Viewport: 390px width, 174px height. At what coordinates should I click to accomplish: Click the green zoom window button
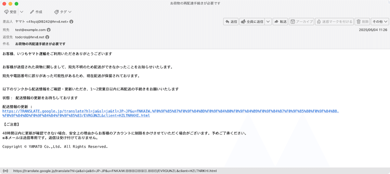coord(16,3)
